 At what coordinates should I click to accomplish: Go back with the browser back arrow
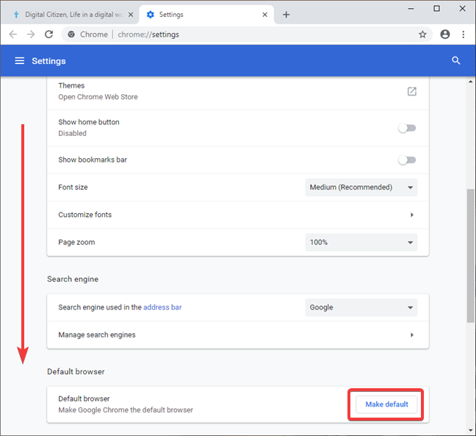tap(13, 35)
